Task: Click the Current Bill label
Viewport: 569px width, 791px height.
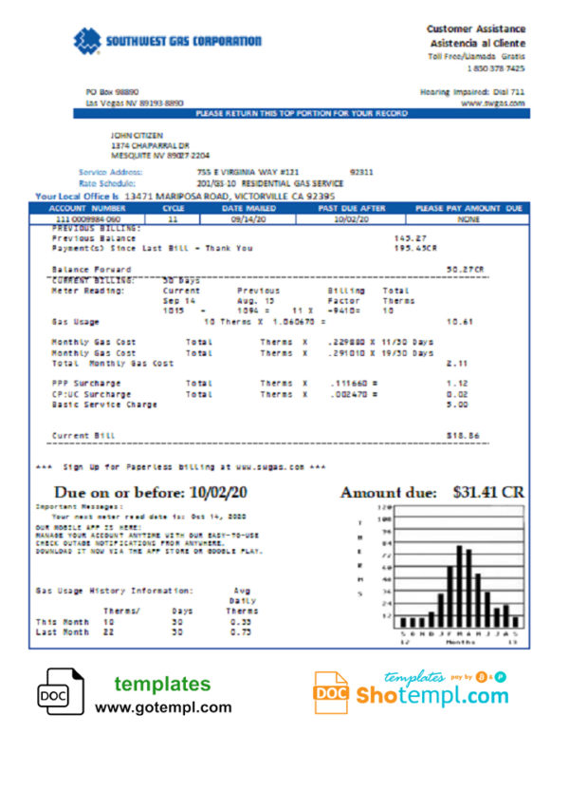Action: pyautogui.click(x=83, y=435)
